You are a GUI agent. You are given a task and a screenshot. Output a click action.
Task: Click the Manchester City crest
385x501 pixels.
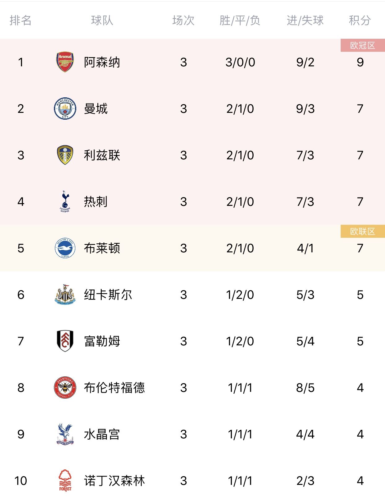(x=65, y=109)
